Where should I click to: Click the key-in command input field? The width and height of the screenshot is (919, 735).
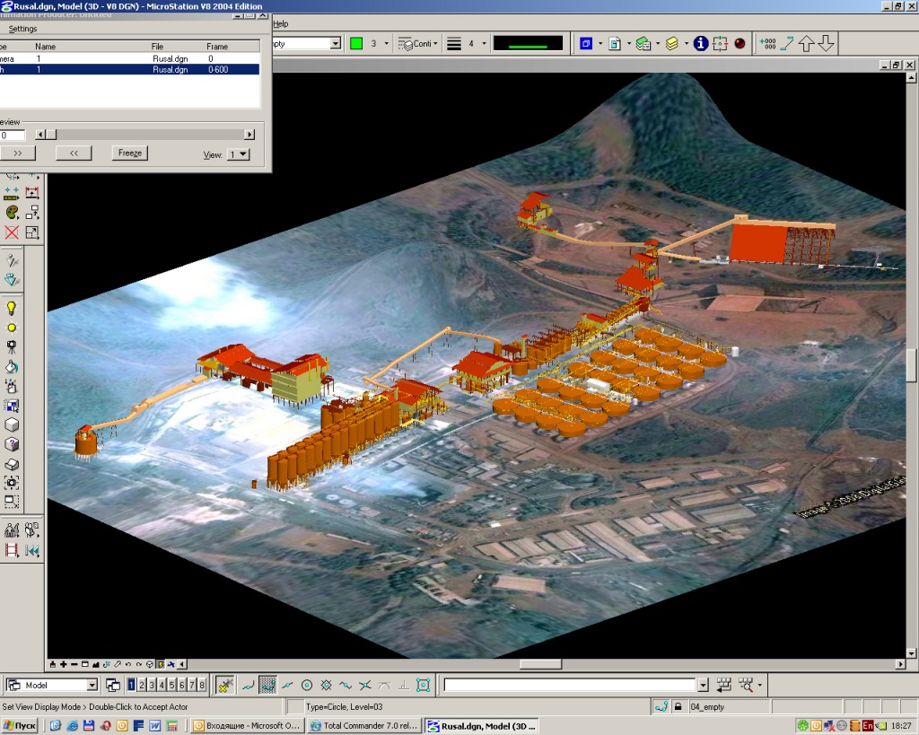pyautogui.click(x=570, y=685)
